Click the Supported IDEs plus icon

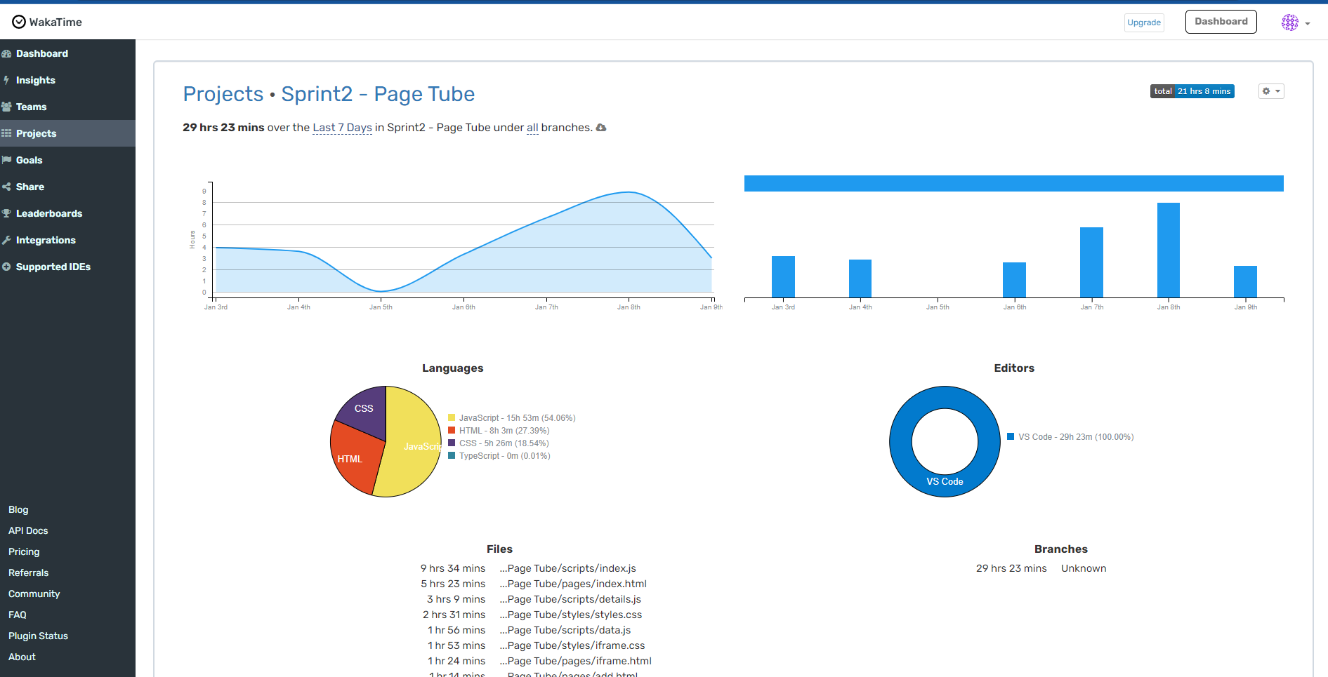(7, 267)
